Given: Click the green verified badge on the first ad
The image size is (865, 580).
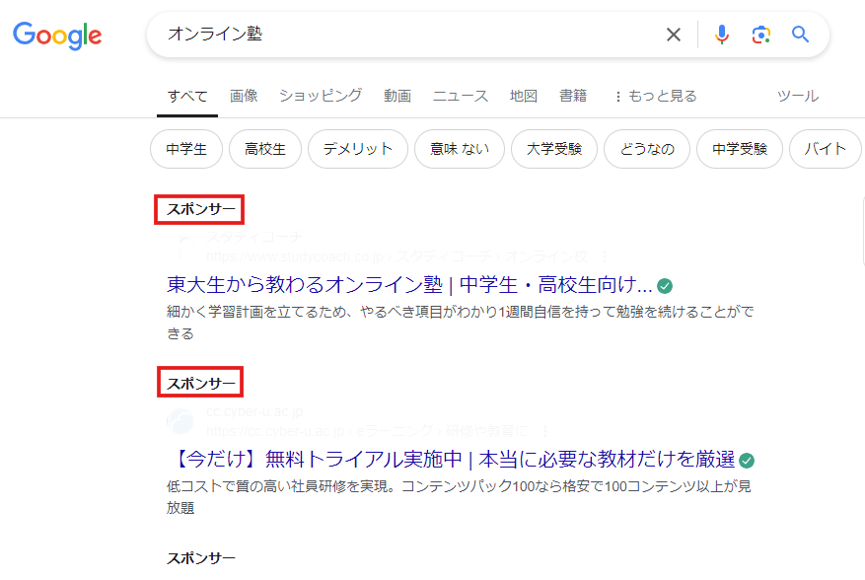Looking at the screenshot, I should pyautogui.click(x=663, y=284).
